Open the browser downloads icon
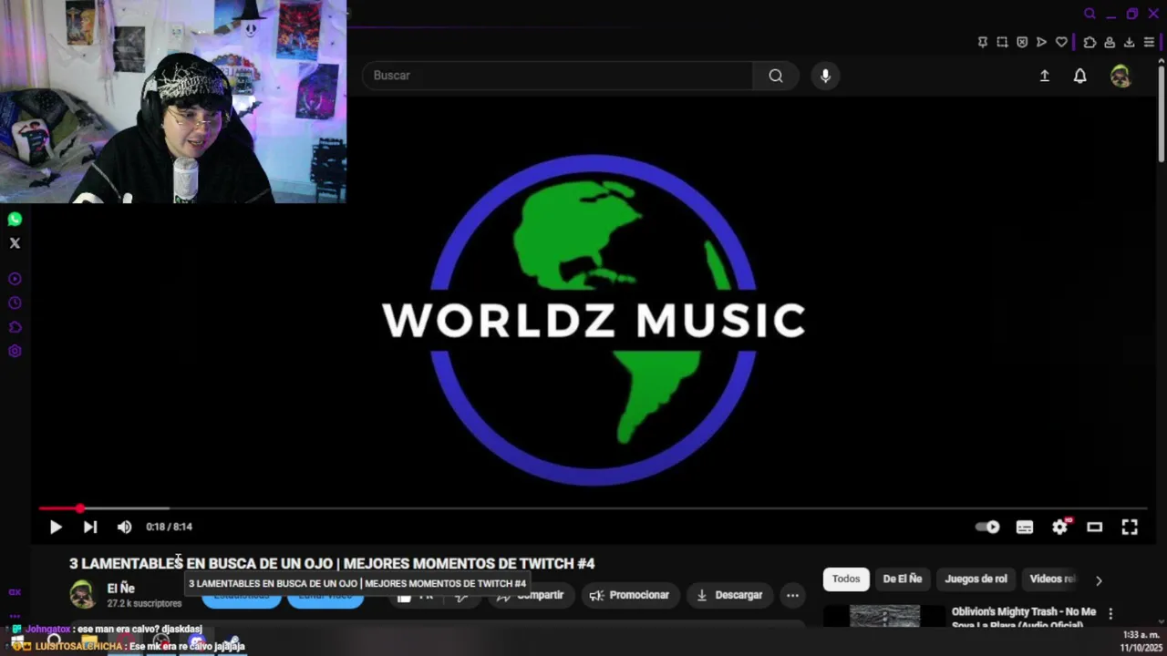The image size is (1167, 656). click(x=1129, y=42)
